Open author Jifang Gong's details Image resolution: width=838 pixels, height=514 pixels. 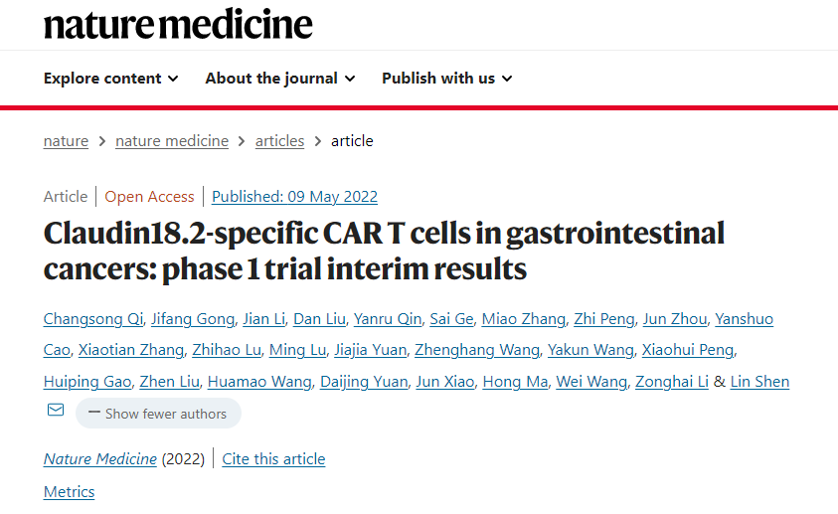(x=193, y=319)
